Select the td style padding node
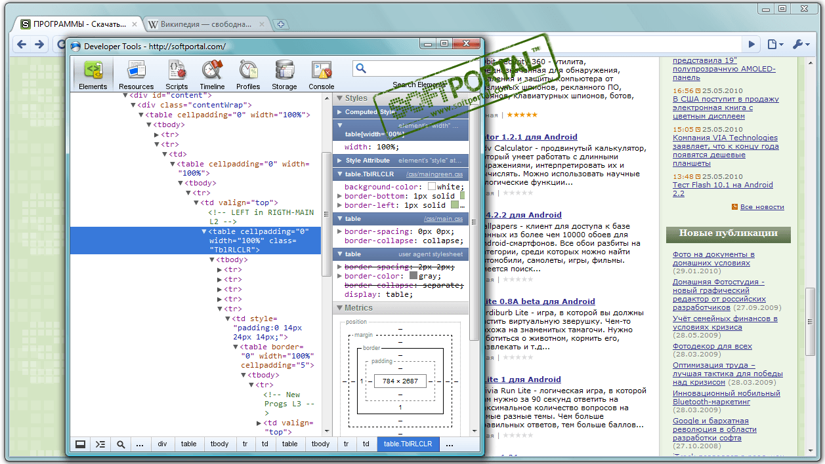 268,328
